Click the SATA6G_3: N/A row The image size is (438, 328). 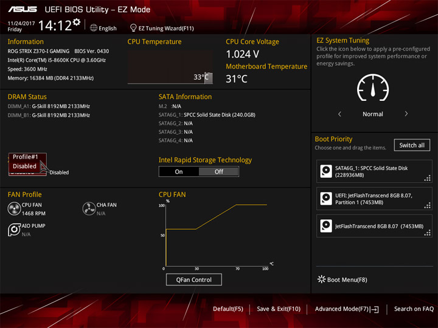[176, 132]
